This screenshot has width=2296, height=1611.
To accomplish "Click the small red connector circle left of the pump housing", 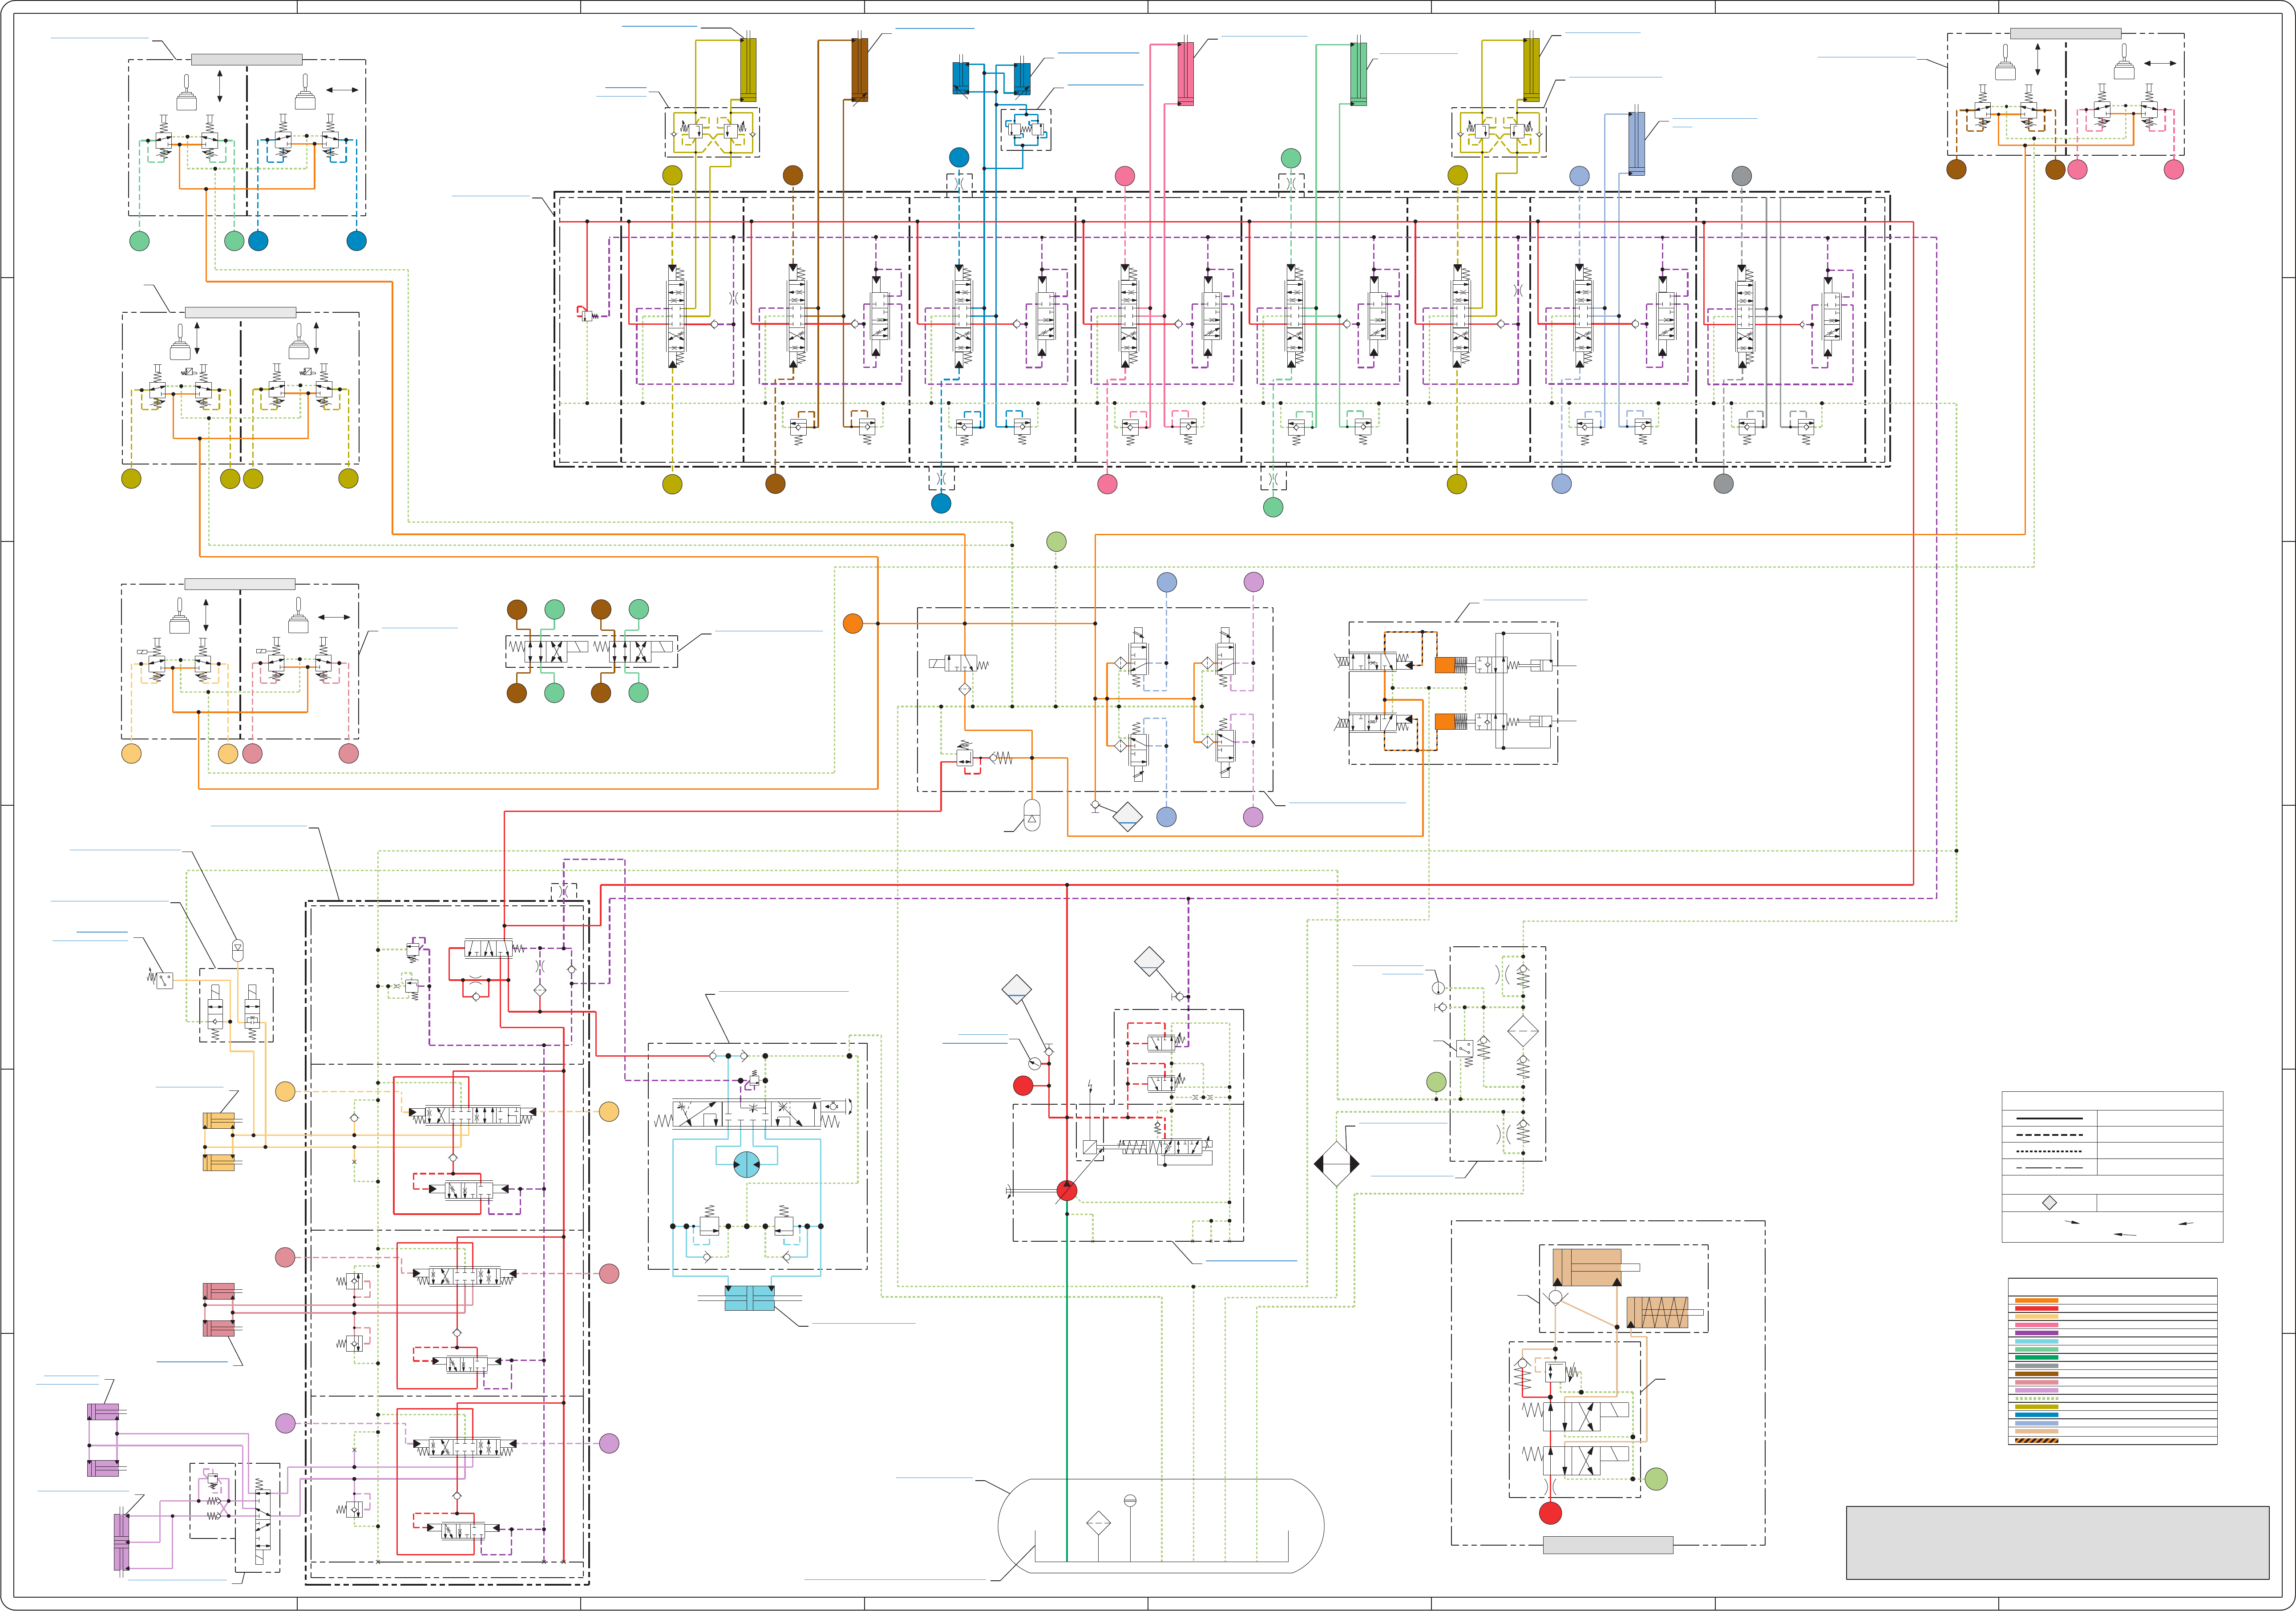I will point(1023,1085).
